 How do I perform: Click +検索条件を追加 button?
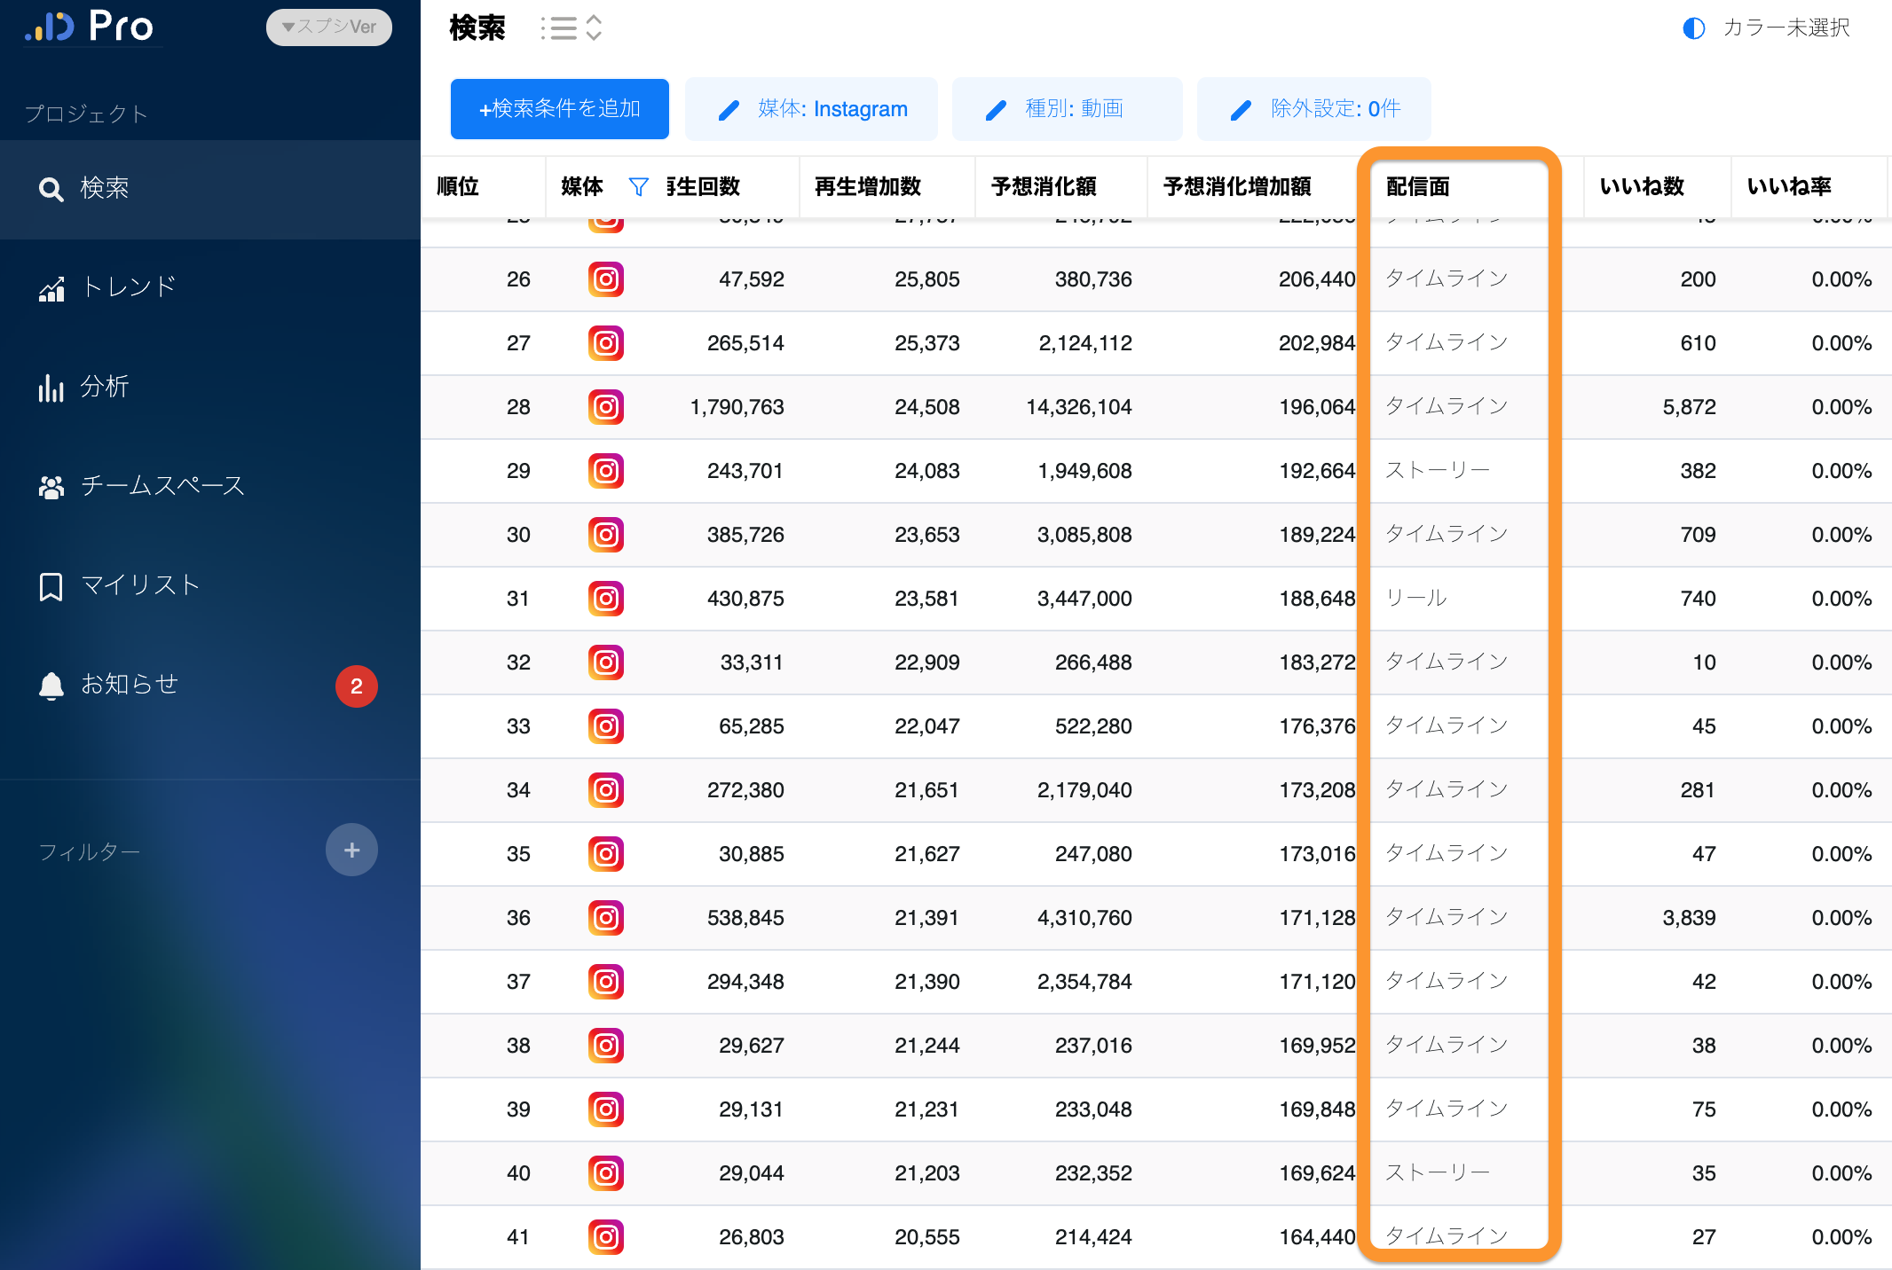coord(559,109)
